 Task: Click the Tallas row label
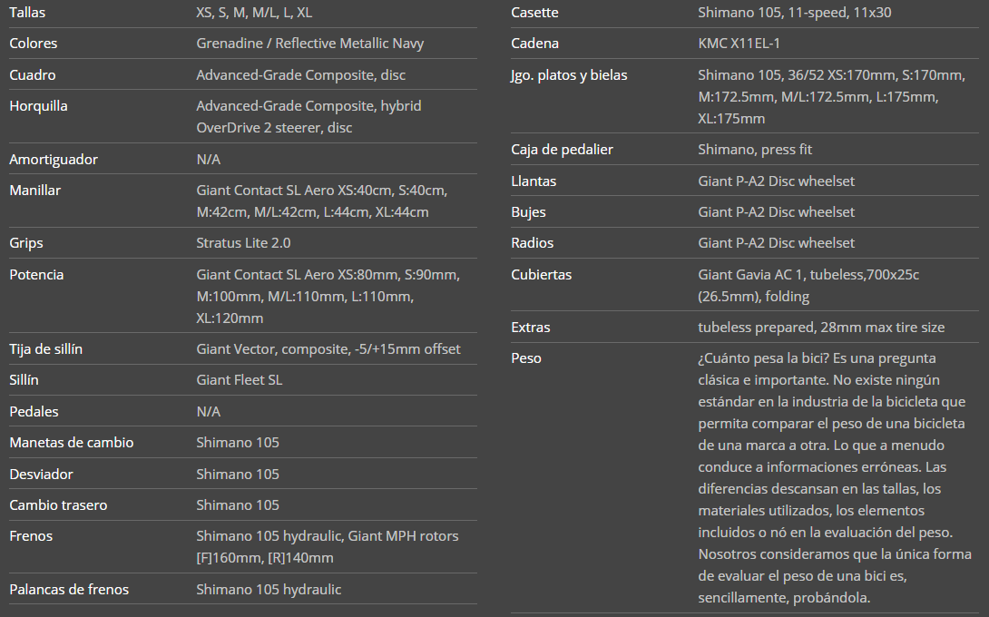pyautogui.click(x=27, y=13)
